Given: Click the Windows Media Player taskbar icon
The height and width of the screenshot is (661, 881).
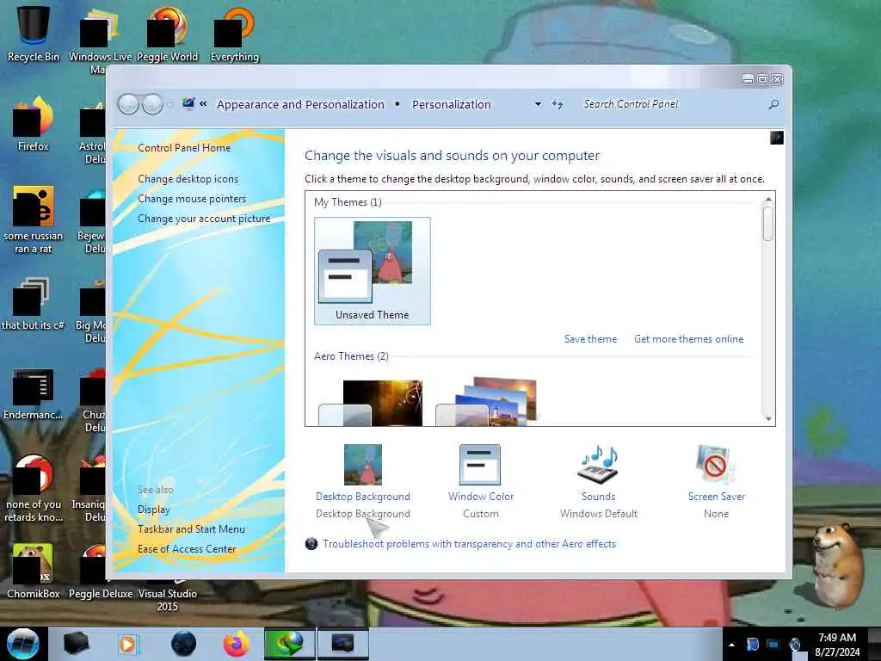Looking at the screenshot, I should (x=127, y=644).
